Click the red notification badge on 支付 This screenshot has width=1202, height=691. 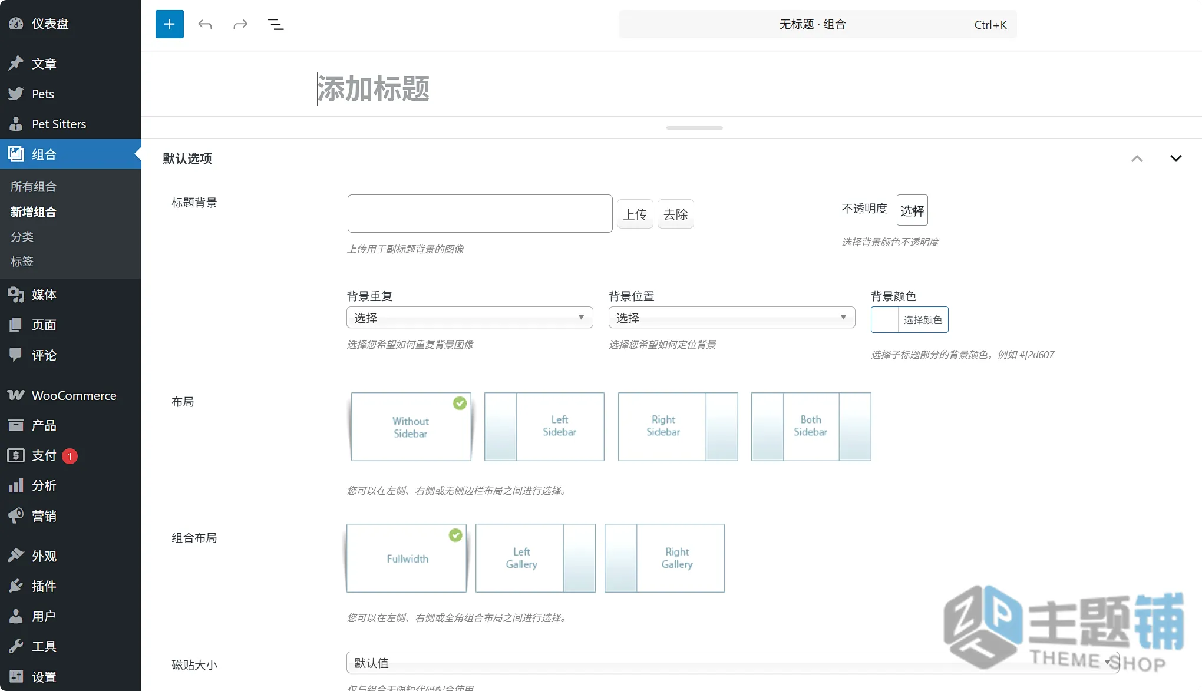click(x=70, y=456)
